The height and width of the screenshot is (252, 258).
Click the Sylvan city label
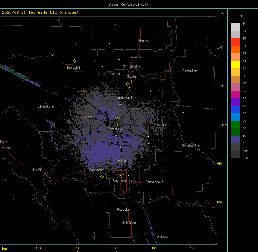coord(117,73)
